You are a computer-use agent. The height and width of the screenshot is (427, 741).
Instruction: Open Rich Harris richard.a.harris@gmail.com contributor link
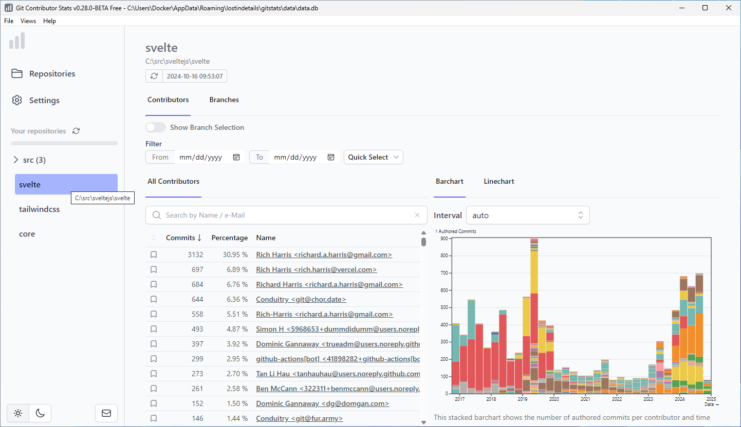[x=324, y=255]
